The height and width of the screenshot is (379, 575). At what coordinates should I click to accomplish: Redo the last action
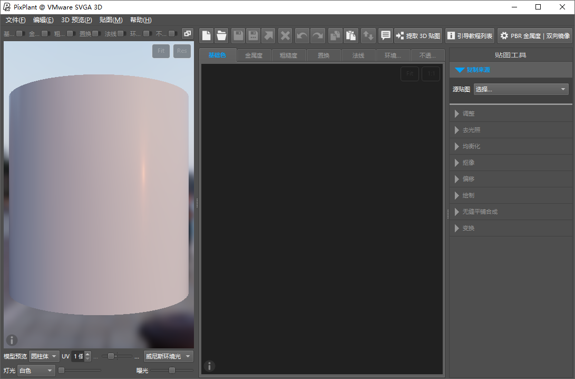click(x=318, y=35)
